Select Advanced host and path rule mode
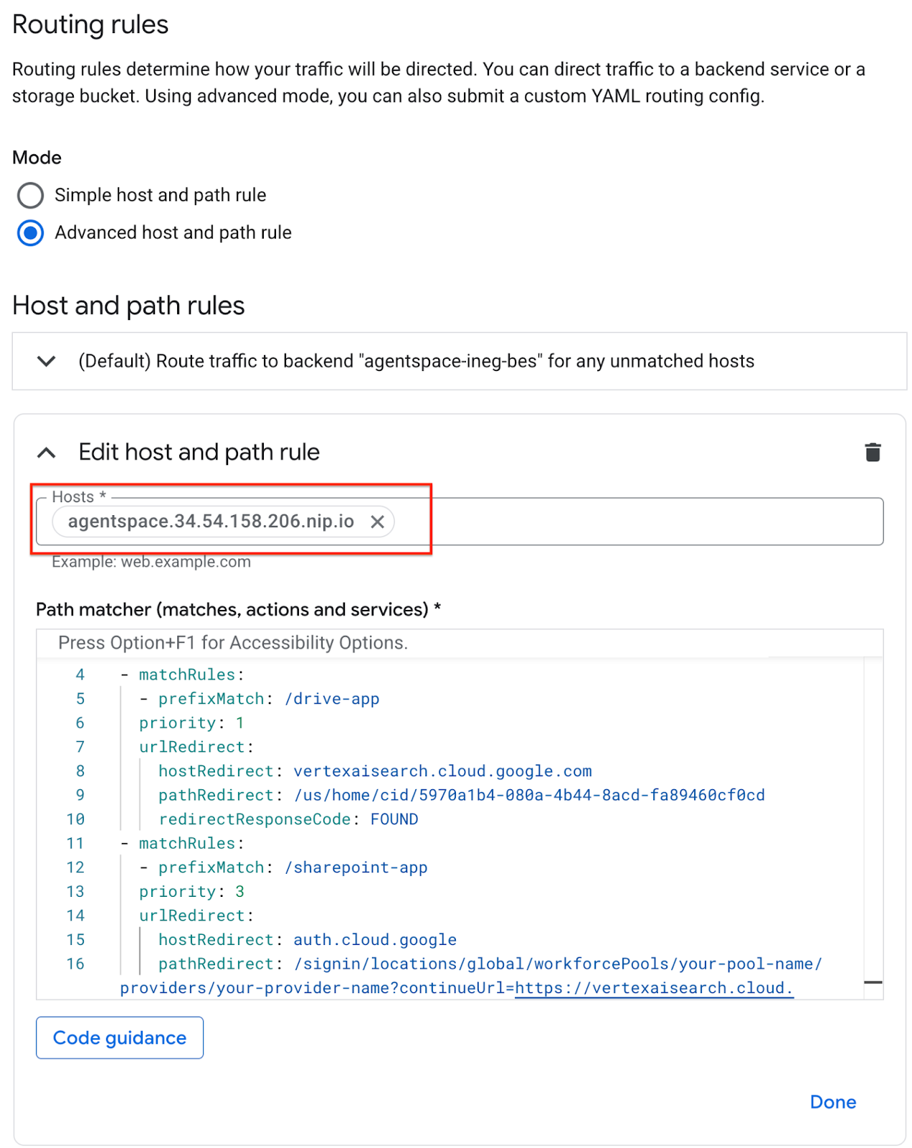The width and height of the screenshot is (912, 1148). [30, 233]
